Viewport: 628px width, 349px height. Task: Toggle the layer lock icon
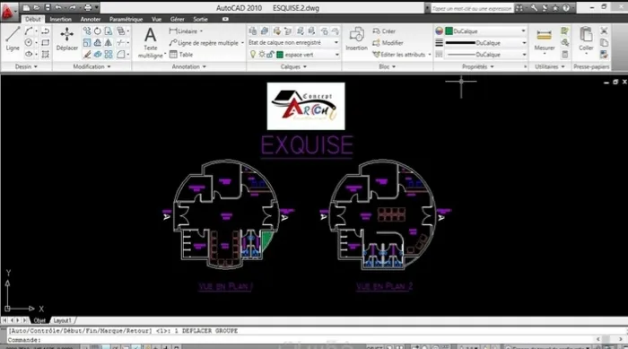[270, 55]
